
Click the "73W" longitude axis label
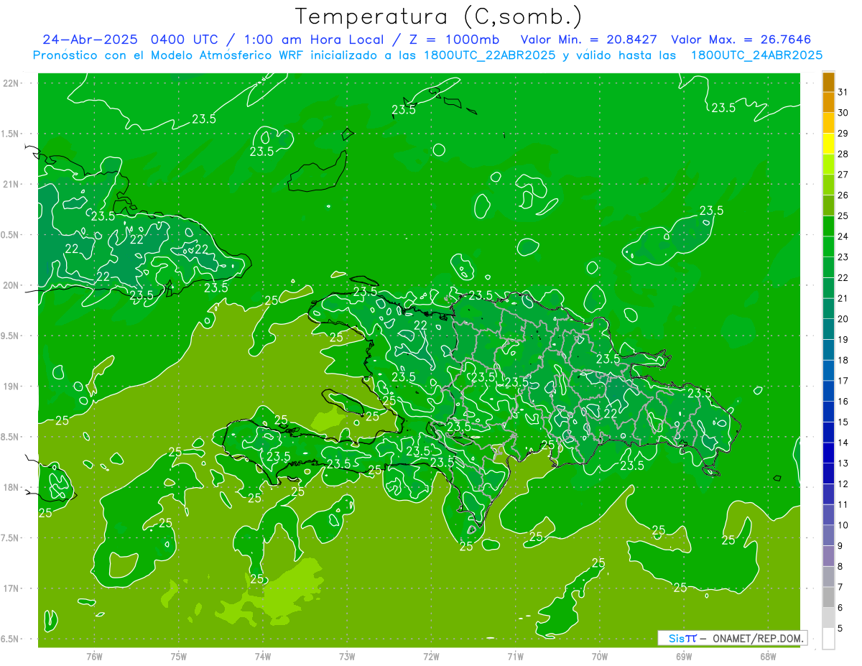click(347, 657)
